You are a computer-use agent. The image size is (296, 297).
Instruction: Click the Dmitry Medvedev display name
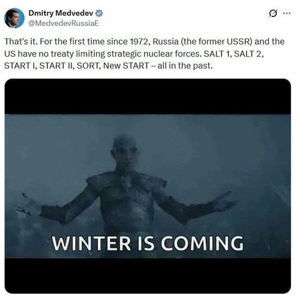[61, 13]
